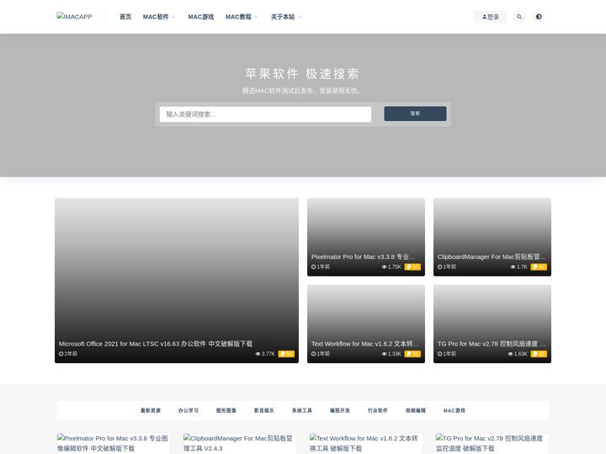
Task: Expand the 关于本站 dropdown menu
Action: [286, 17]
